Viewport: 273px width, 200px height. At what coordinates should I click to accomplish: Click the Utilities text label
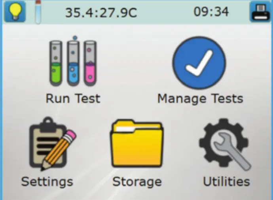coord(226,181)
